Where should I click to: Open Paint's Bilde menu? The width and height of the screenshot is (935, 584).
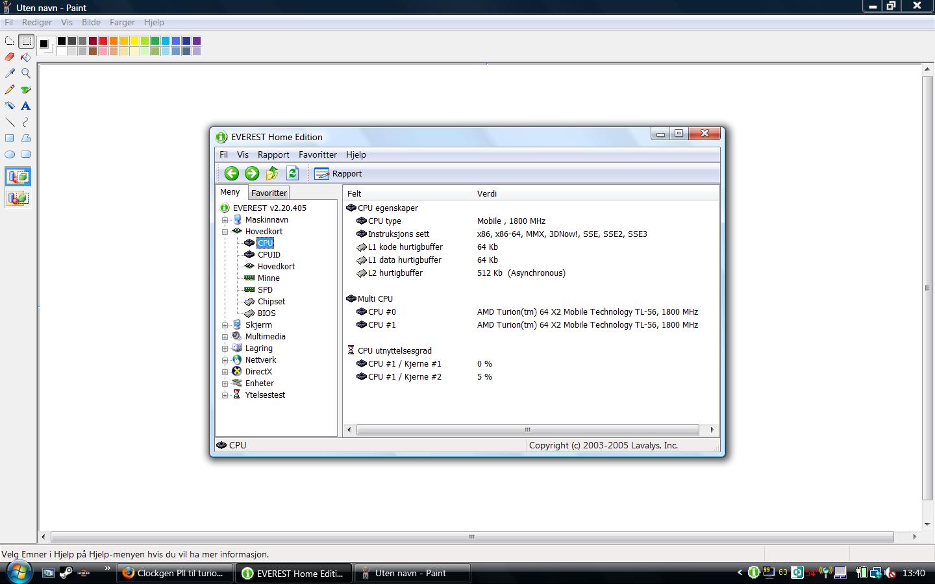click(91, 22)
